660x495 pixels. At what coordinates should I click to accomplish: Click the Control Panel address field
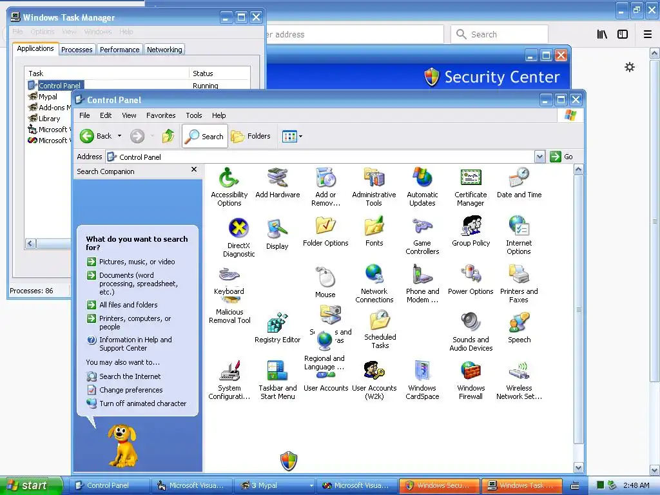pyautogui.click(x=320, y=157)
